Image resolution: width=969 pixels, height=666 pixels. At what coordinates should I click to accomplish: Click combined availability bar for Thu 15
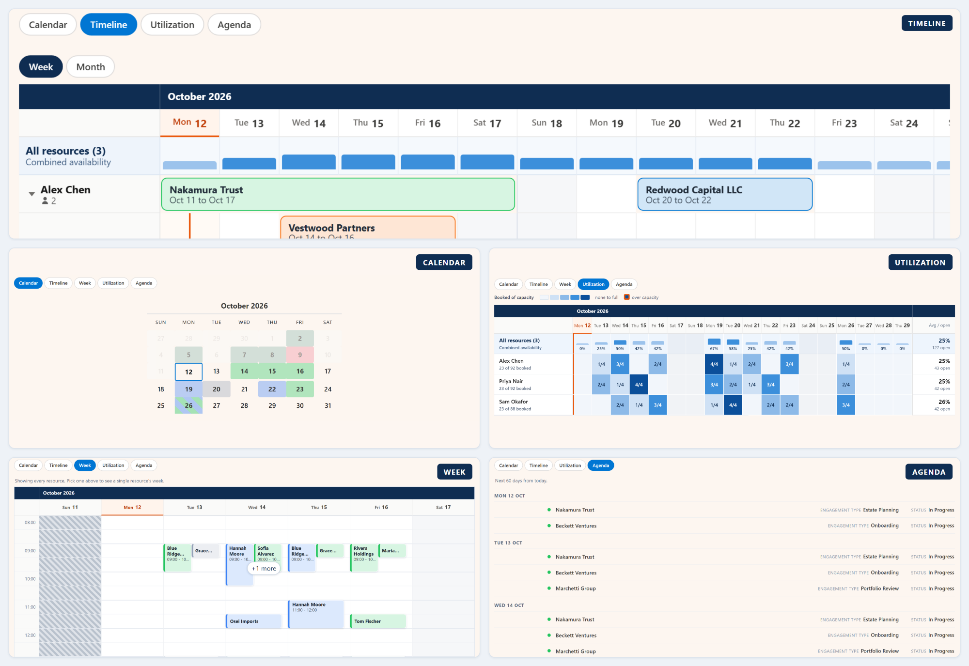[x=368, y=162]
